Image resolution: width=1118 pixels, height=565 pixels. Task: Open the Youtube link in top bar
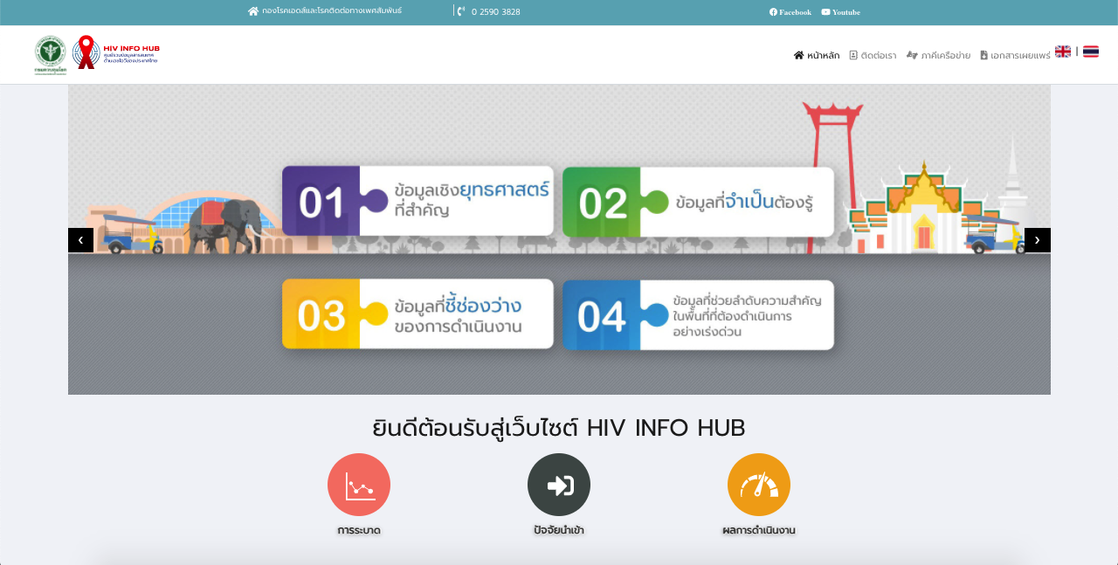(x=841, y=12)
